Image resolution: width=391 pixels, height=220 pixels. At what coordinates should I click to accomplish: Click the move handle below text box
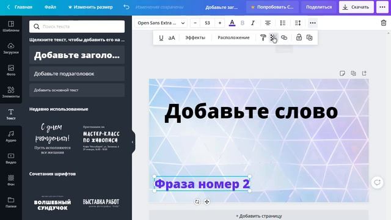[206, 202]
